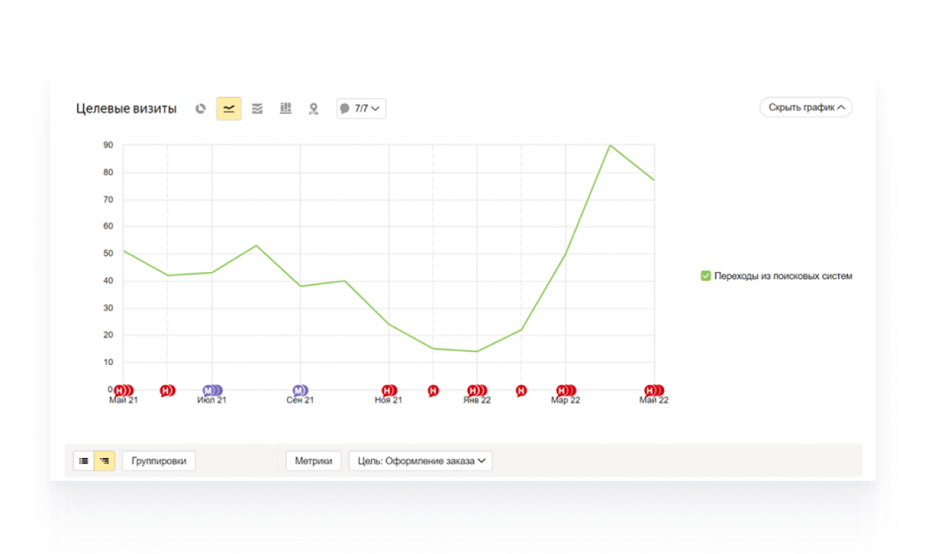Click the Май 22 axis label
Image resolution: width=926 pixels, height=554 pixels.
(x=654, y=400)
